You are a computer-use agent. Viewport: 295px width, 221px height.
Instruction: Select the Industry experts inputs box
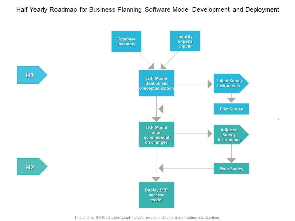[185, 41]
